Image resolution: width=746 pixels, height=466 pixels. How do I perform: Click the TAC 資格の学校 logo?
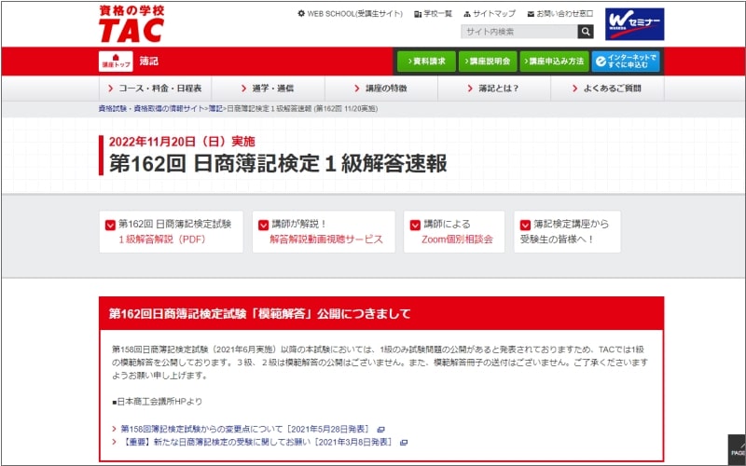131,24
